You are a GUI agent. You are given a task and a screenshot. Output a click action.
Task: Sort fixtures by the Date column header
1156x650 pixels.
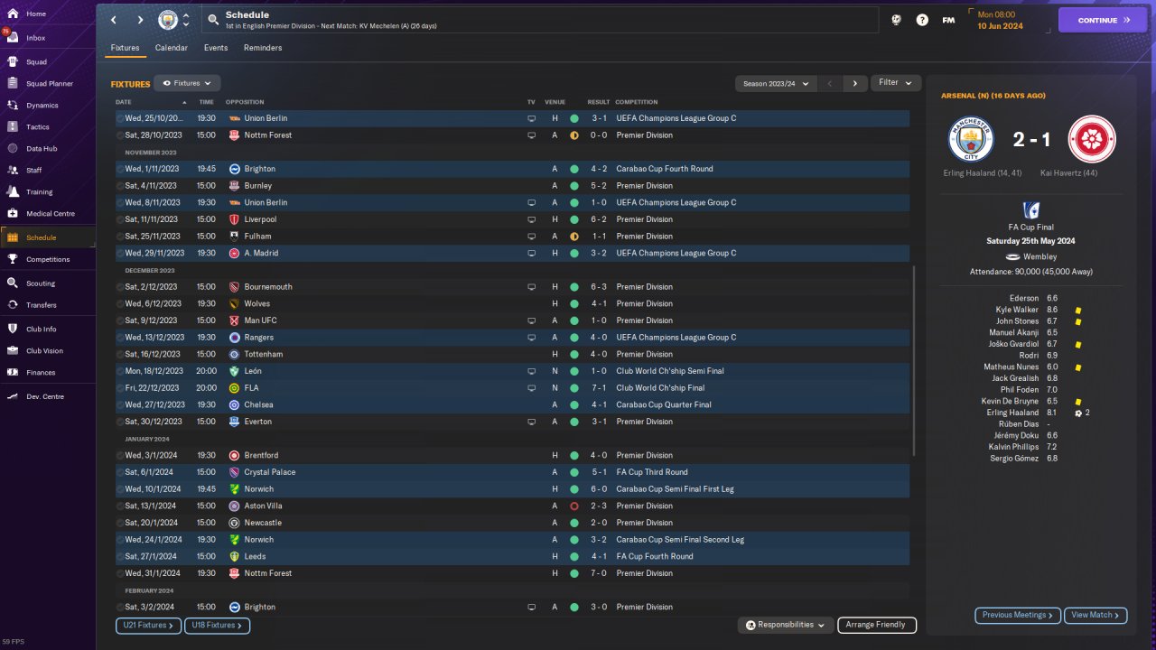124,102
